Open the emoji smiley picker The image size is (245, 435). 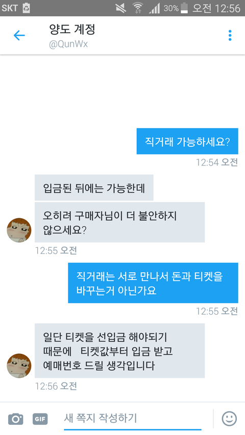pyautogui.click(x=229, y=419)
